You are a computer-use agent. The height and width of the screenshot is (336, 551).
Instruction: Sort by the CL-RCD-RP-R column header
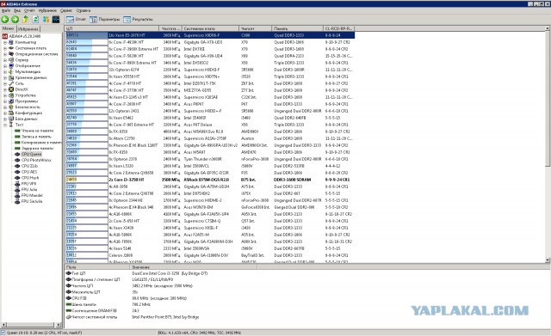tap(338, 28)
